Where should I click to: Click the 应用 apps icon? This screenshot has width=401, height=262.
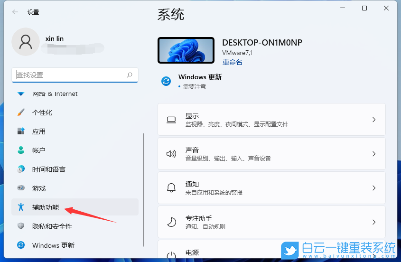point(21,131)
